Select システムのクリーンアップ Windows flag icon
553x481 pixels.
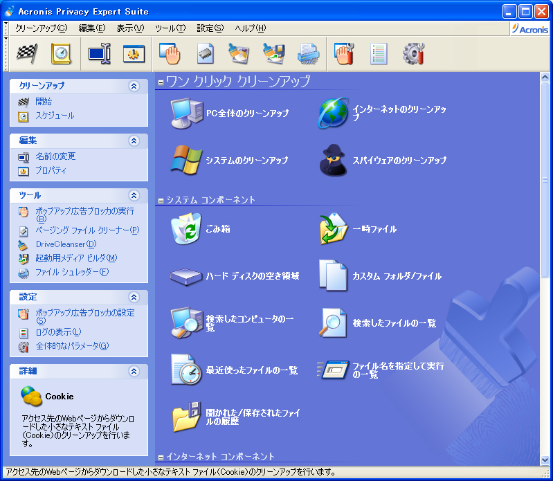[x=186, y=160]
